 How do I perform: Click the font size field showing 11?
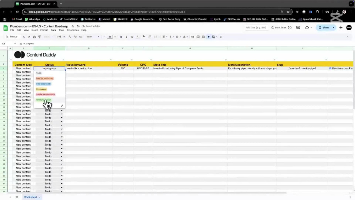(x=110, y=37)
